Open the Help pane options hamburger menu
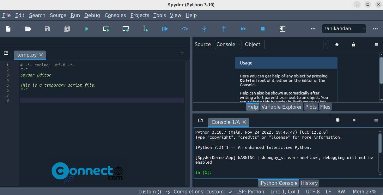 tap(376, 45)
